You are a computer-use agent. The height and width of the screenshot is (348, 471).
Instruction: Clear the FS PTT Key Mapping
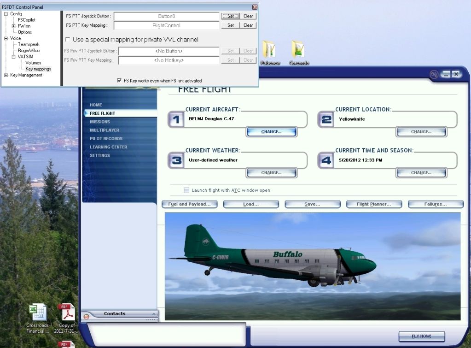pos(248,25)
